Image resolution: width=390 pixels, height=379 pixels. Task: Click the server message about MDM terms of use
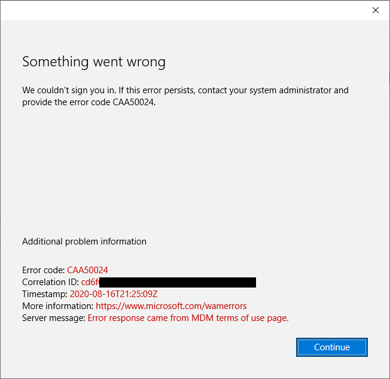tap(188, 318)
